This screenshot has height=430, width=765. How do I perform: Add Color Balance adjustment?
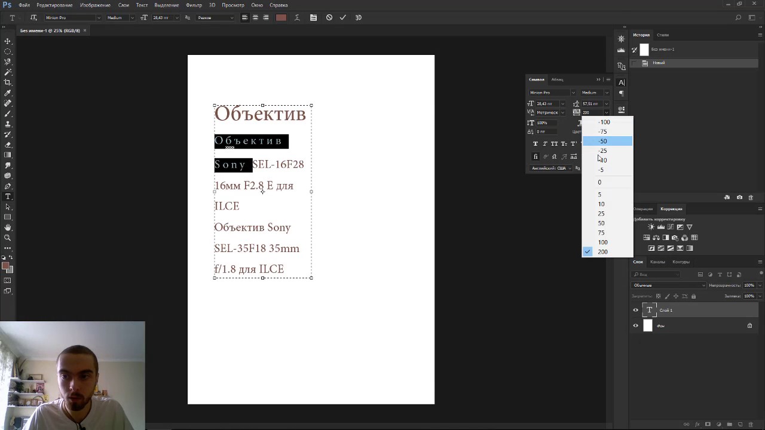(656, 238)
